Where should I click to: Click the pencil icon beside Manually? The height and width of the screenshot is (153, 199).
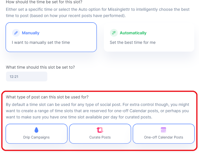tap(16, 33)
